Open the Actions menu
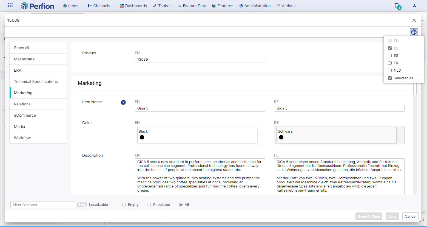427x227 pixels. click(x=286, y=6)
